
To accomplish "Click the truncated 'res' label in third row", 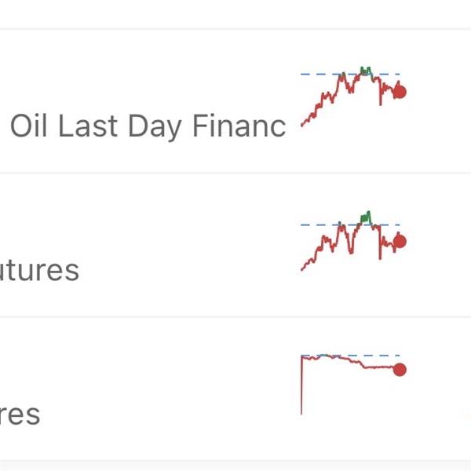I will point(20,414).
